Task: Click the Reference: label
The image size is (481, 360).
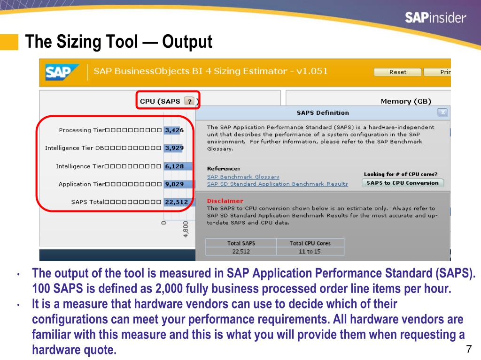Action: point(223,168)
